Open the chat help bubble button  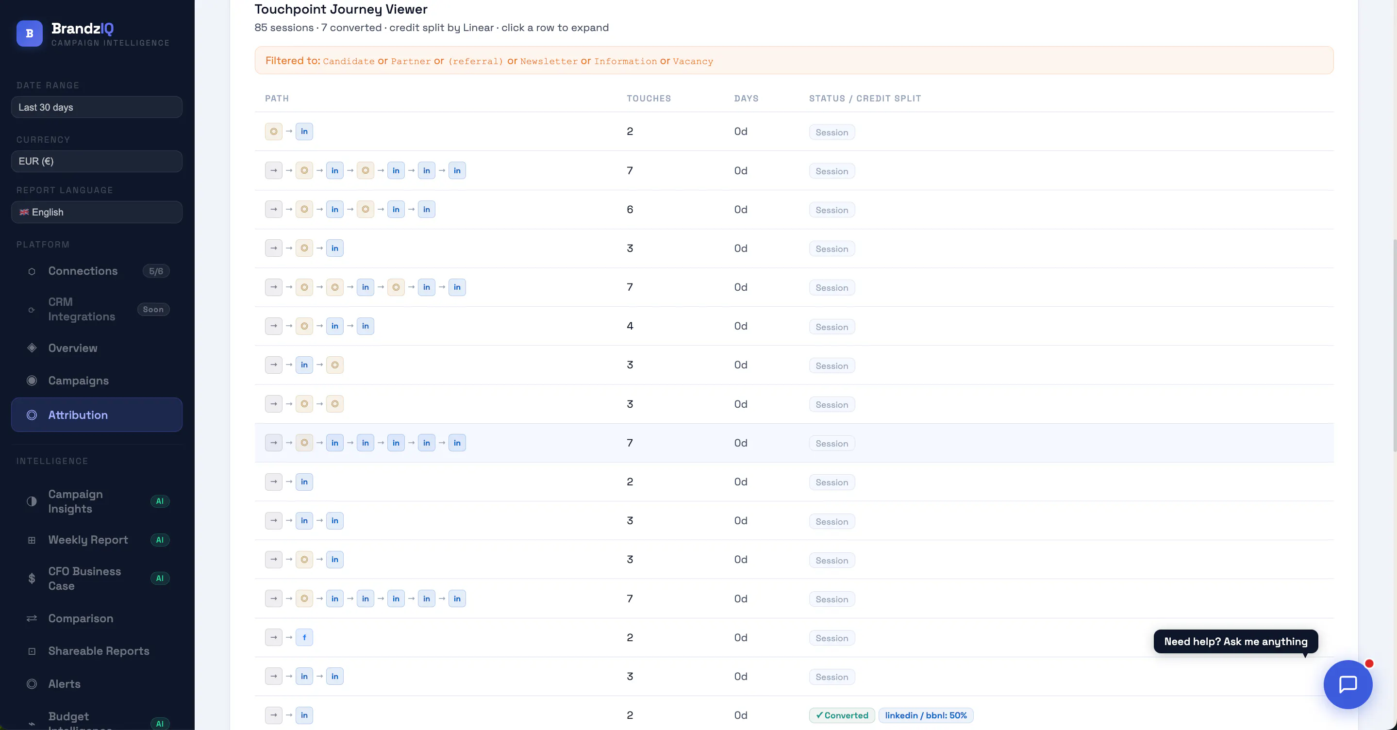1347,684
